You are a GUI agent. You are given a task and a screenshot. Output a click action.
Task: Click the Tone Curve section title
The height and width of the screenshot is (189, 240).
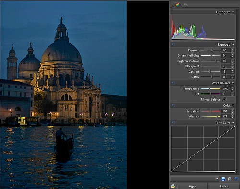pos(223,123)
